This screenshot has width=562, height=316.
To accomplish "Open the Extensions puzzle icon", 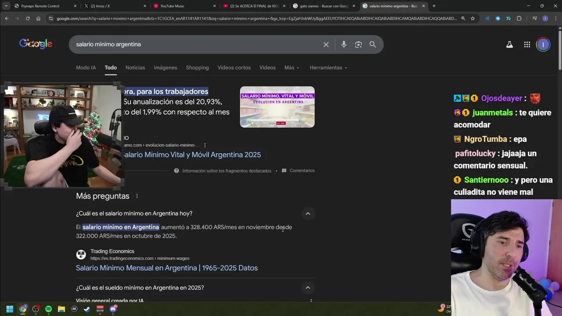I will click(519, 18).
